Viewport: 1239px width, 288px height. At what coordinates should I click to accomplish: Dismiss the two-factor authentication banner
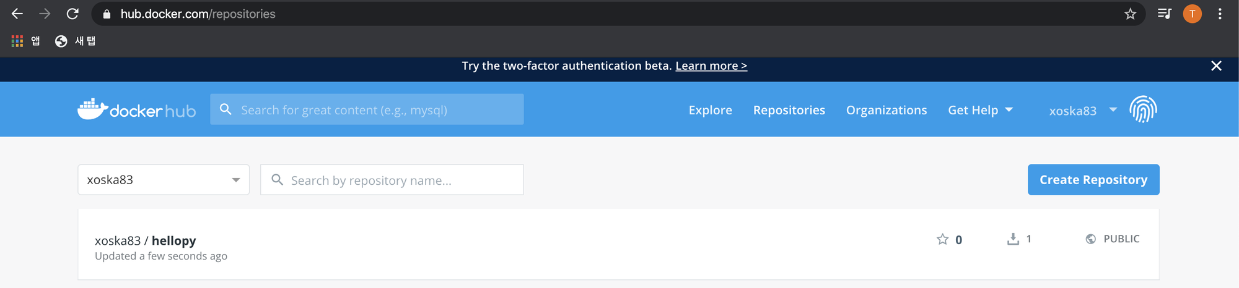[x=1216, y=66]
